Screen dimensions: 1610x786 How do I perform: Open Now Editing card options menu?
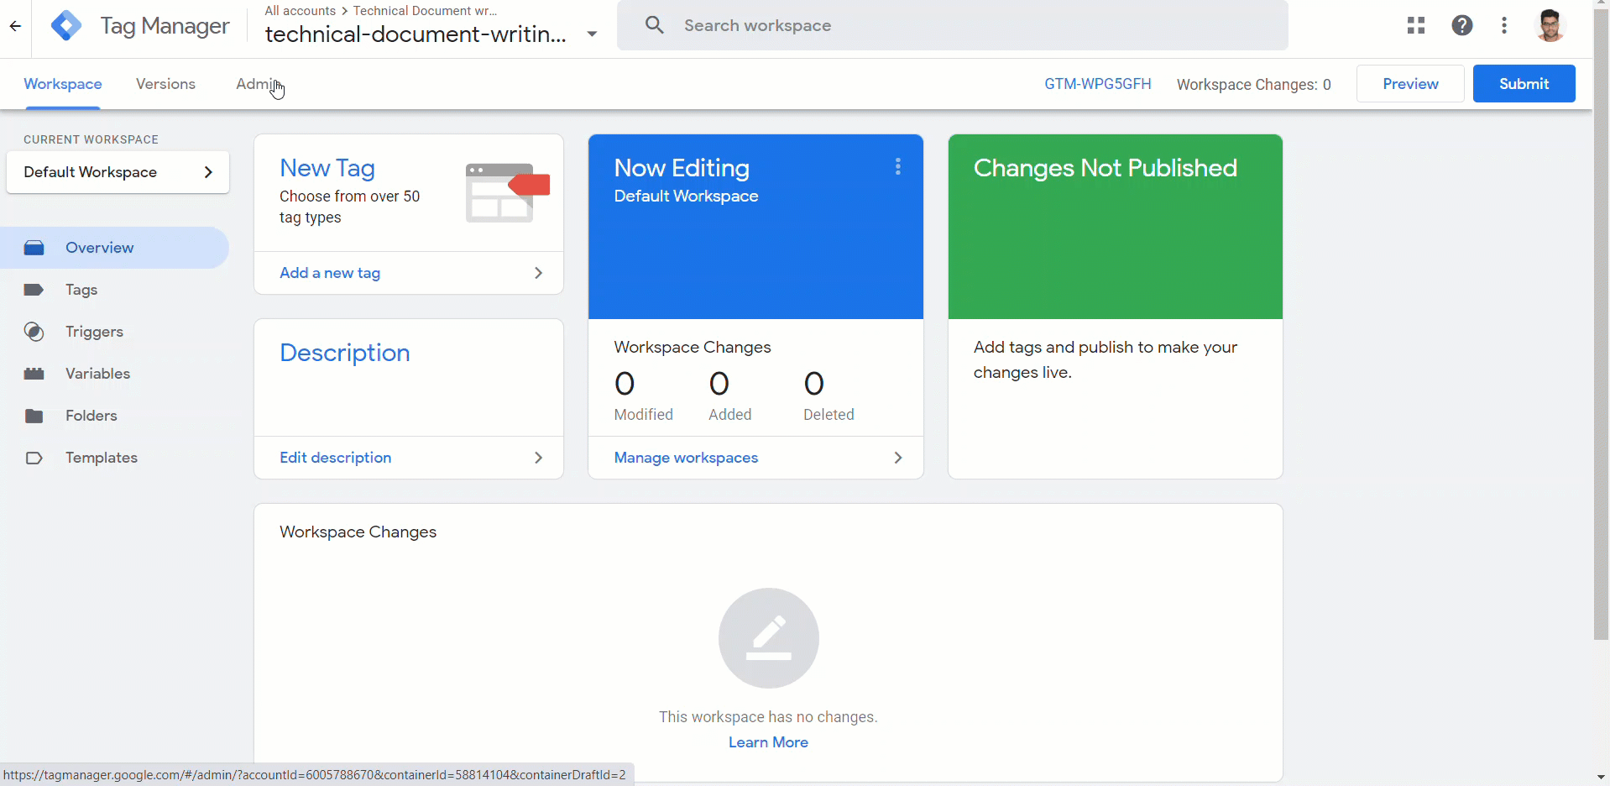coord(897,166)
